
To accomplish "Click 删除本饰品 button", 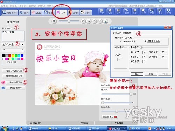I will (110, 117).
